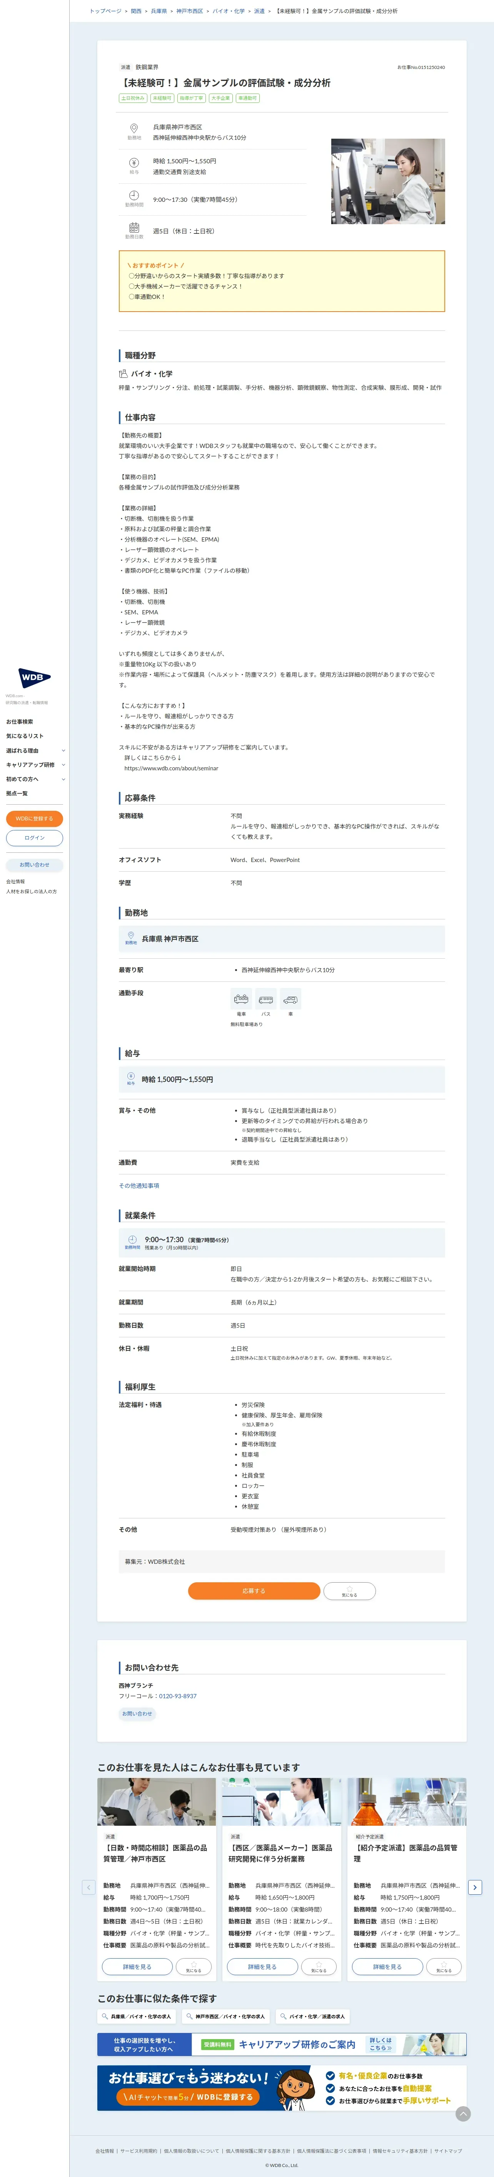
Task: Click the 給与 yen icon beside 時給 1,500円
Action: 131,1076
